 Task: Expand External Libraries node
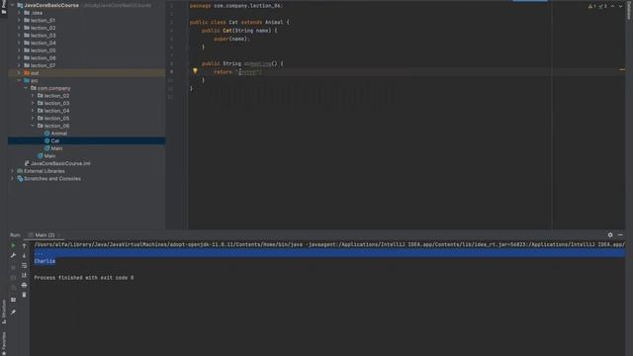(x=12, y=171)
